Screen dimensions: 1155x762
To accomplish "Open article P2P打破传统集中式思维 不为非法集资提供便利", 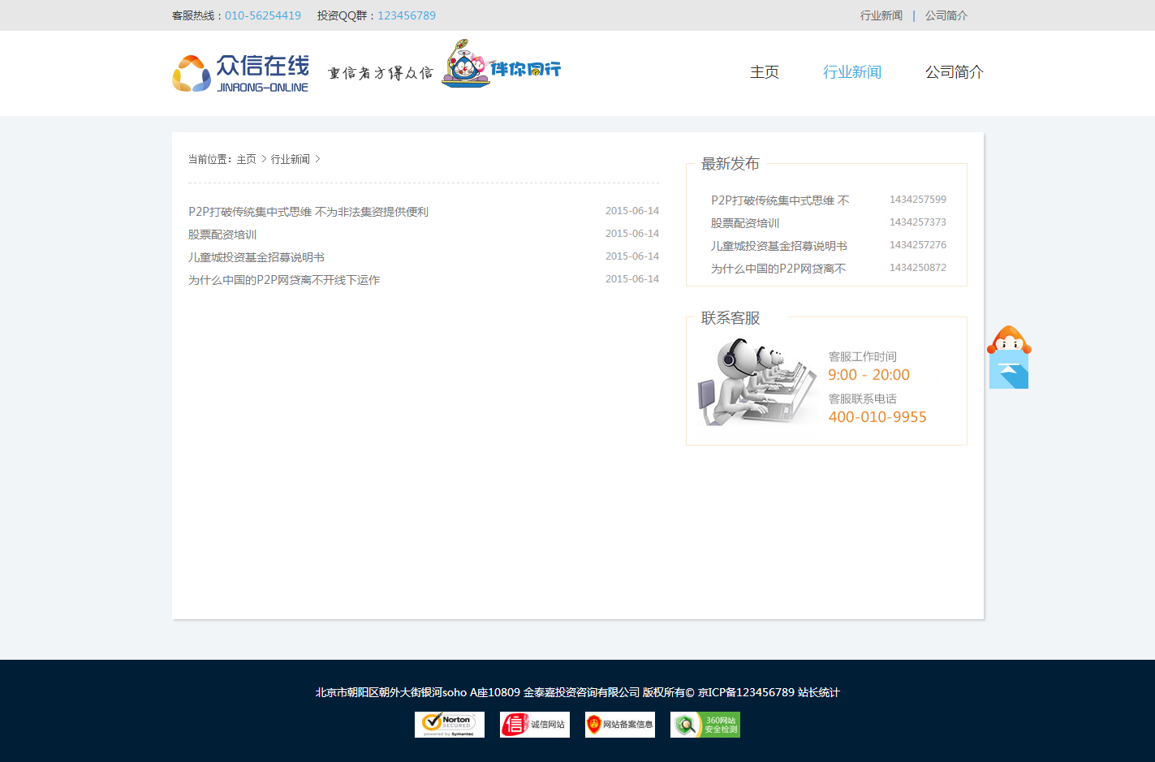I will pyautogui.click(x=308, y=212).
